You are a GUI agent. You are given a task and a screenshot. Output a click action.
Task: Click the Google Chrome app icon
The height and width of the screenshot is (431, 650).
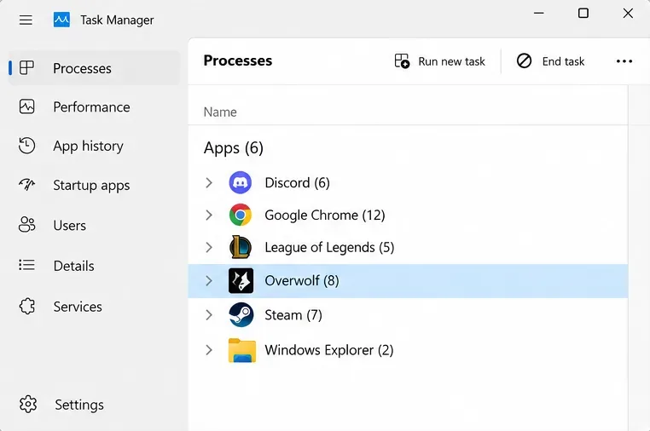point(241,215)
